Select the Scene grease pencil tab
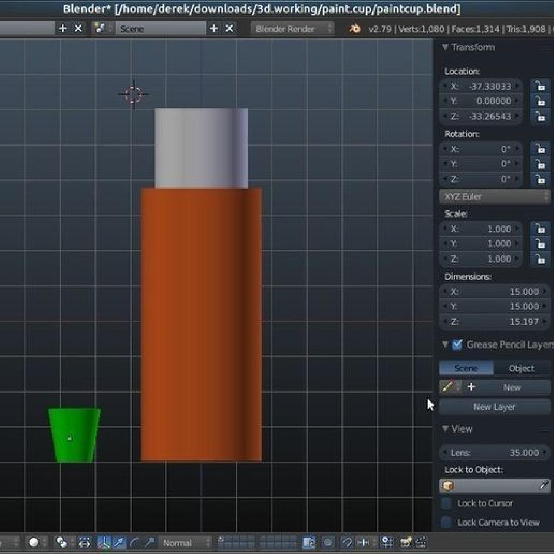This screenshot has height=554, width=554. 466,368
